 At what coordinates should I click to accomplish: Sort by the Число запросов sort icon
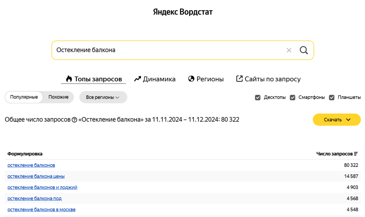(356, 154)
